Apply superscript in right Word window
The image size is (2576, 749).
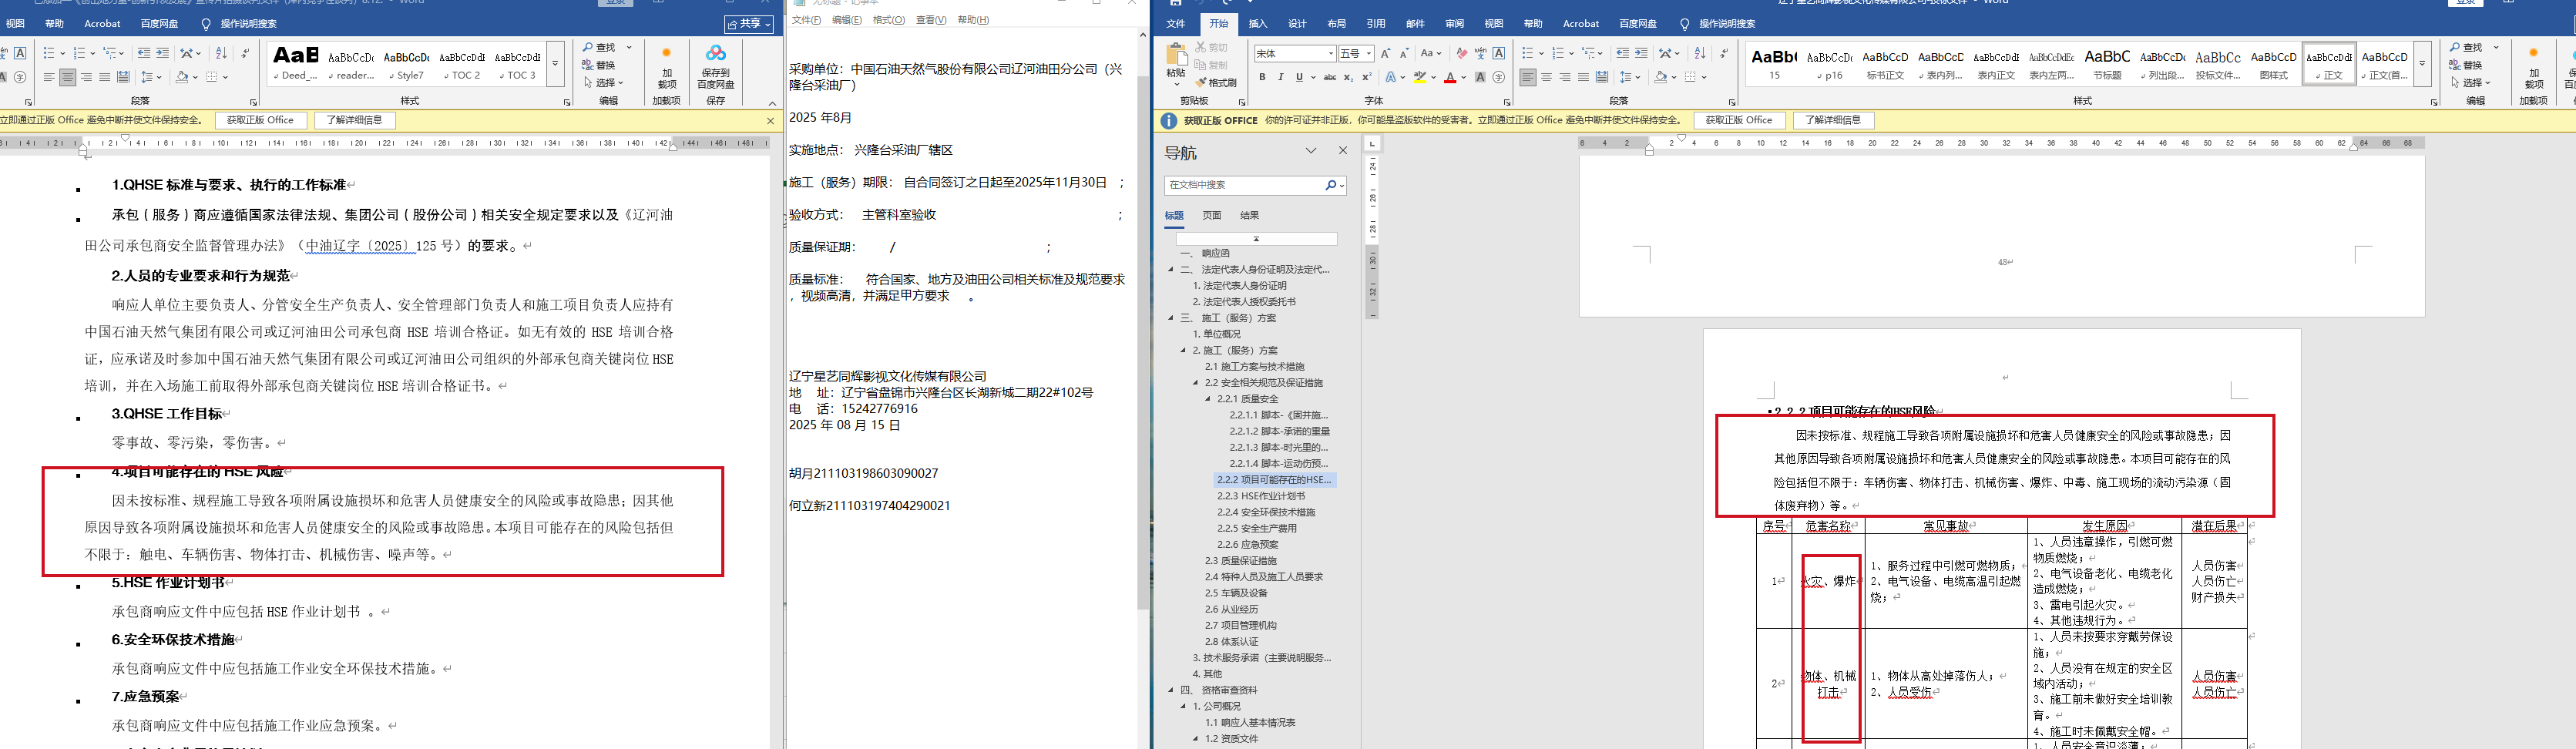tap(1366, 77)
